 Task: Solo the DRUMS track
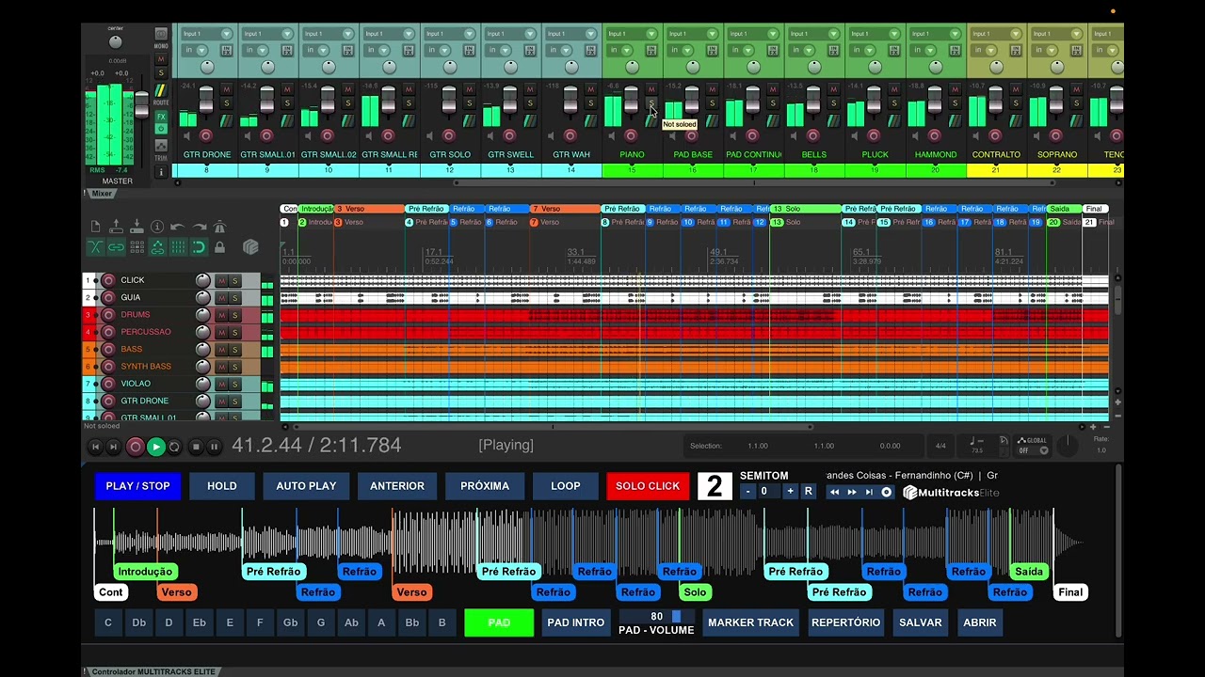[235, 315]
